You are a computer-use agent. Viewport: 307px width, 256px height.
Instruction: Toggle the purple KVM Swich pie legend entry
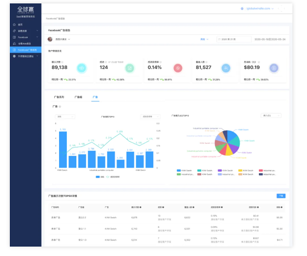pos(225,170)
